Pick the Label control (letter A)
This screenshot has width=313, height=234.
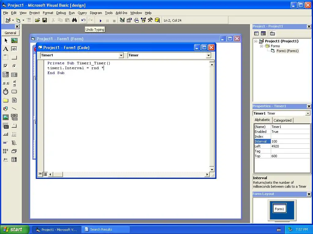coord(6,49)
